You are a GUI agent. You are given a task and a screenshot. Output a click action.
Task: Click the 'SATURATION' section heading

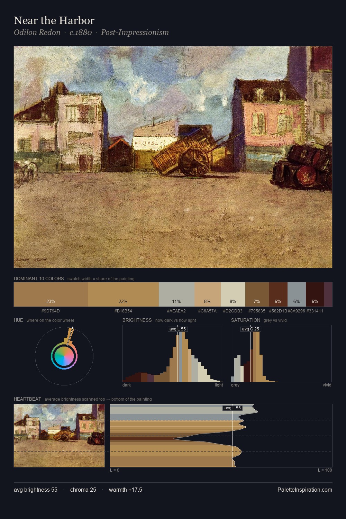tap(246, 320)
